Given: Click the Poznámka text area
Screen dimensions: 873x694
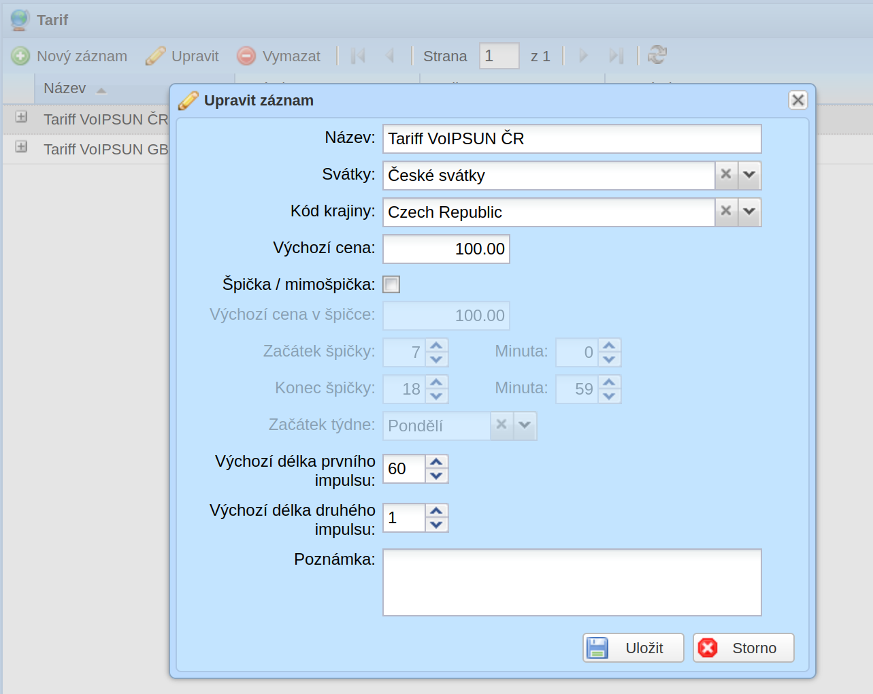Looking at the screenshot, I should click(x=572, y=582).
